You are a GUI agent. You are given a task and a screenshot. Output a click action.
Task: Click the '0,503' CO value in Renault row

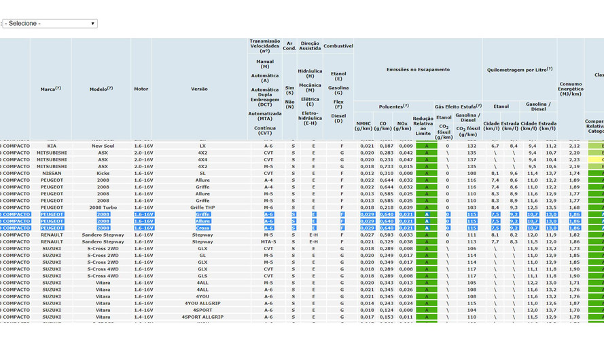[x=387, y=235]
